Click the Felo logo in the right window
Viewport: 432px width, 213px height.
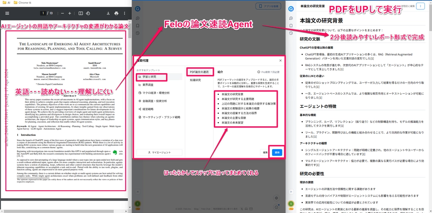(x=291, y=9)
